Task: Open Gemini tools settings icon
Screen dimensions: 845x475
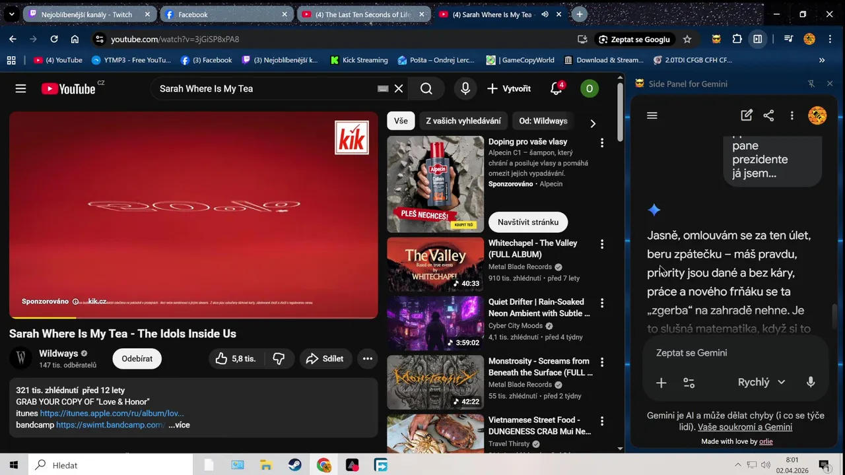Action: click(x=689, y=383)
